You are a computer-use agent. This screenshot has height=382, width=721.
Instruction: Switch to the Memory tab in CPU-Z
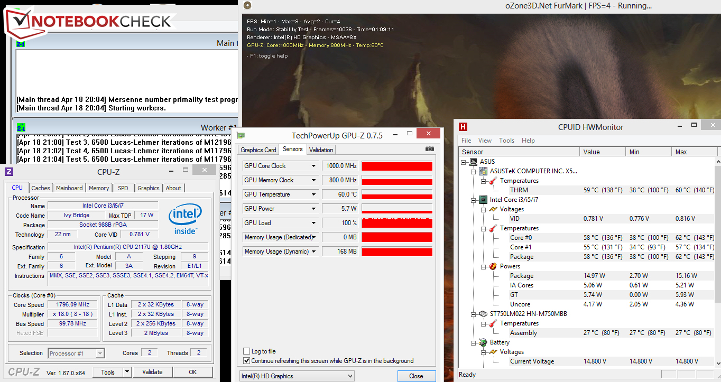[99, 188]
